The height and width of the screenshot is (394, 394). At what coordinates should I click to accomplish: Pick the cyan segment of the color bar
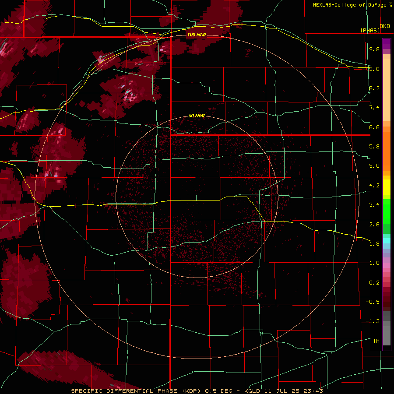tap(387, 241)
